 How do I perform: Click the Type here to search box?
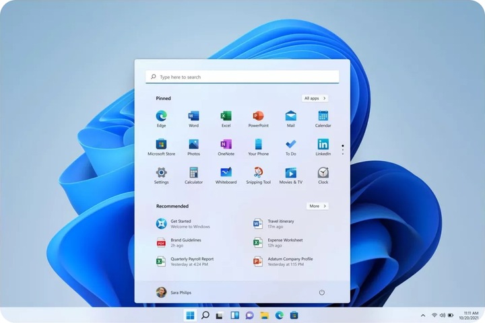(243, 77)
